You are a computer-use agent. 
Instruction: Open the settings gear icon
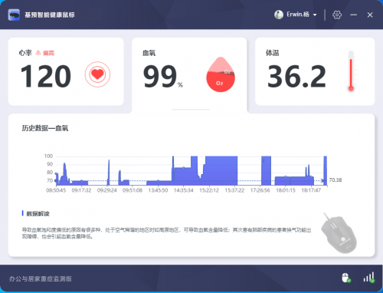point(337,15)
